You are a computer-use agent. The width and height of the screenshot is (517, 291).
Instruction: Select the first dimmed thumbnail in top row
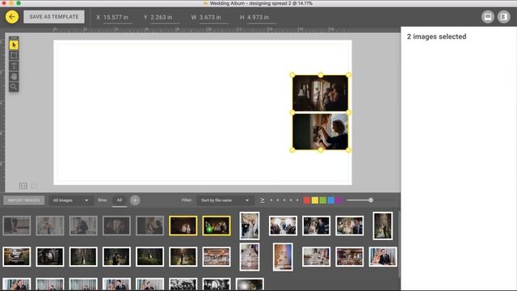point(16,226)
